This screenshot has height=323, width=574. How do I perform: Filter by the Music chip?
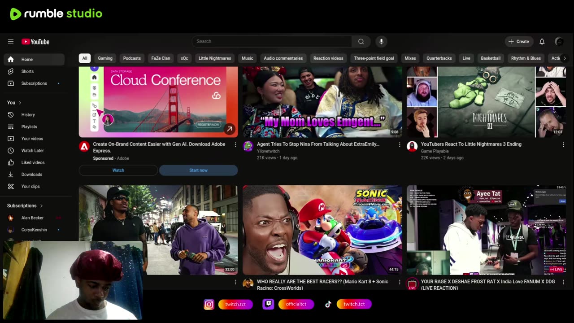click(x=248, y=58)
